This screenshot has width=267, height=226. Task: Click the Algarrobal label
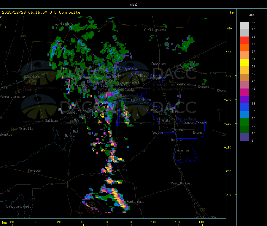click(x=130, y=82)
